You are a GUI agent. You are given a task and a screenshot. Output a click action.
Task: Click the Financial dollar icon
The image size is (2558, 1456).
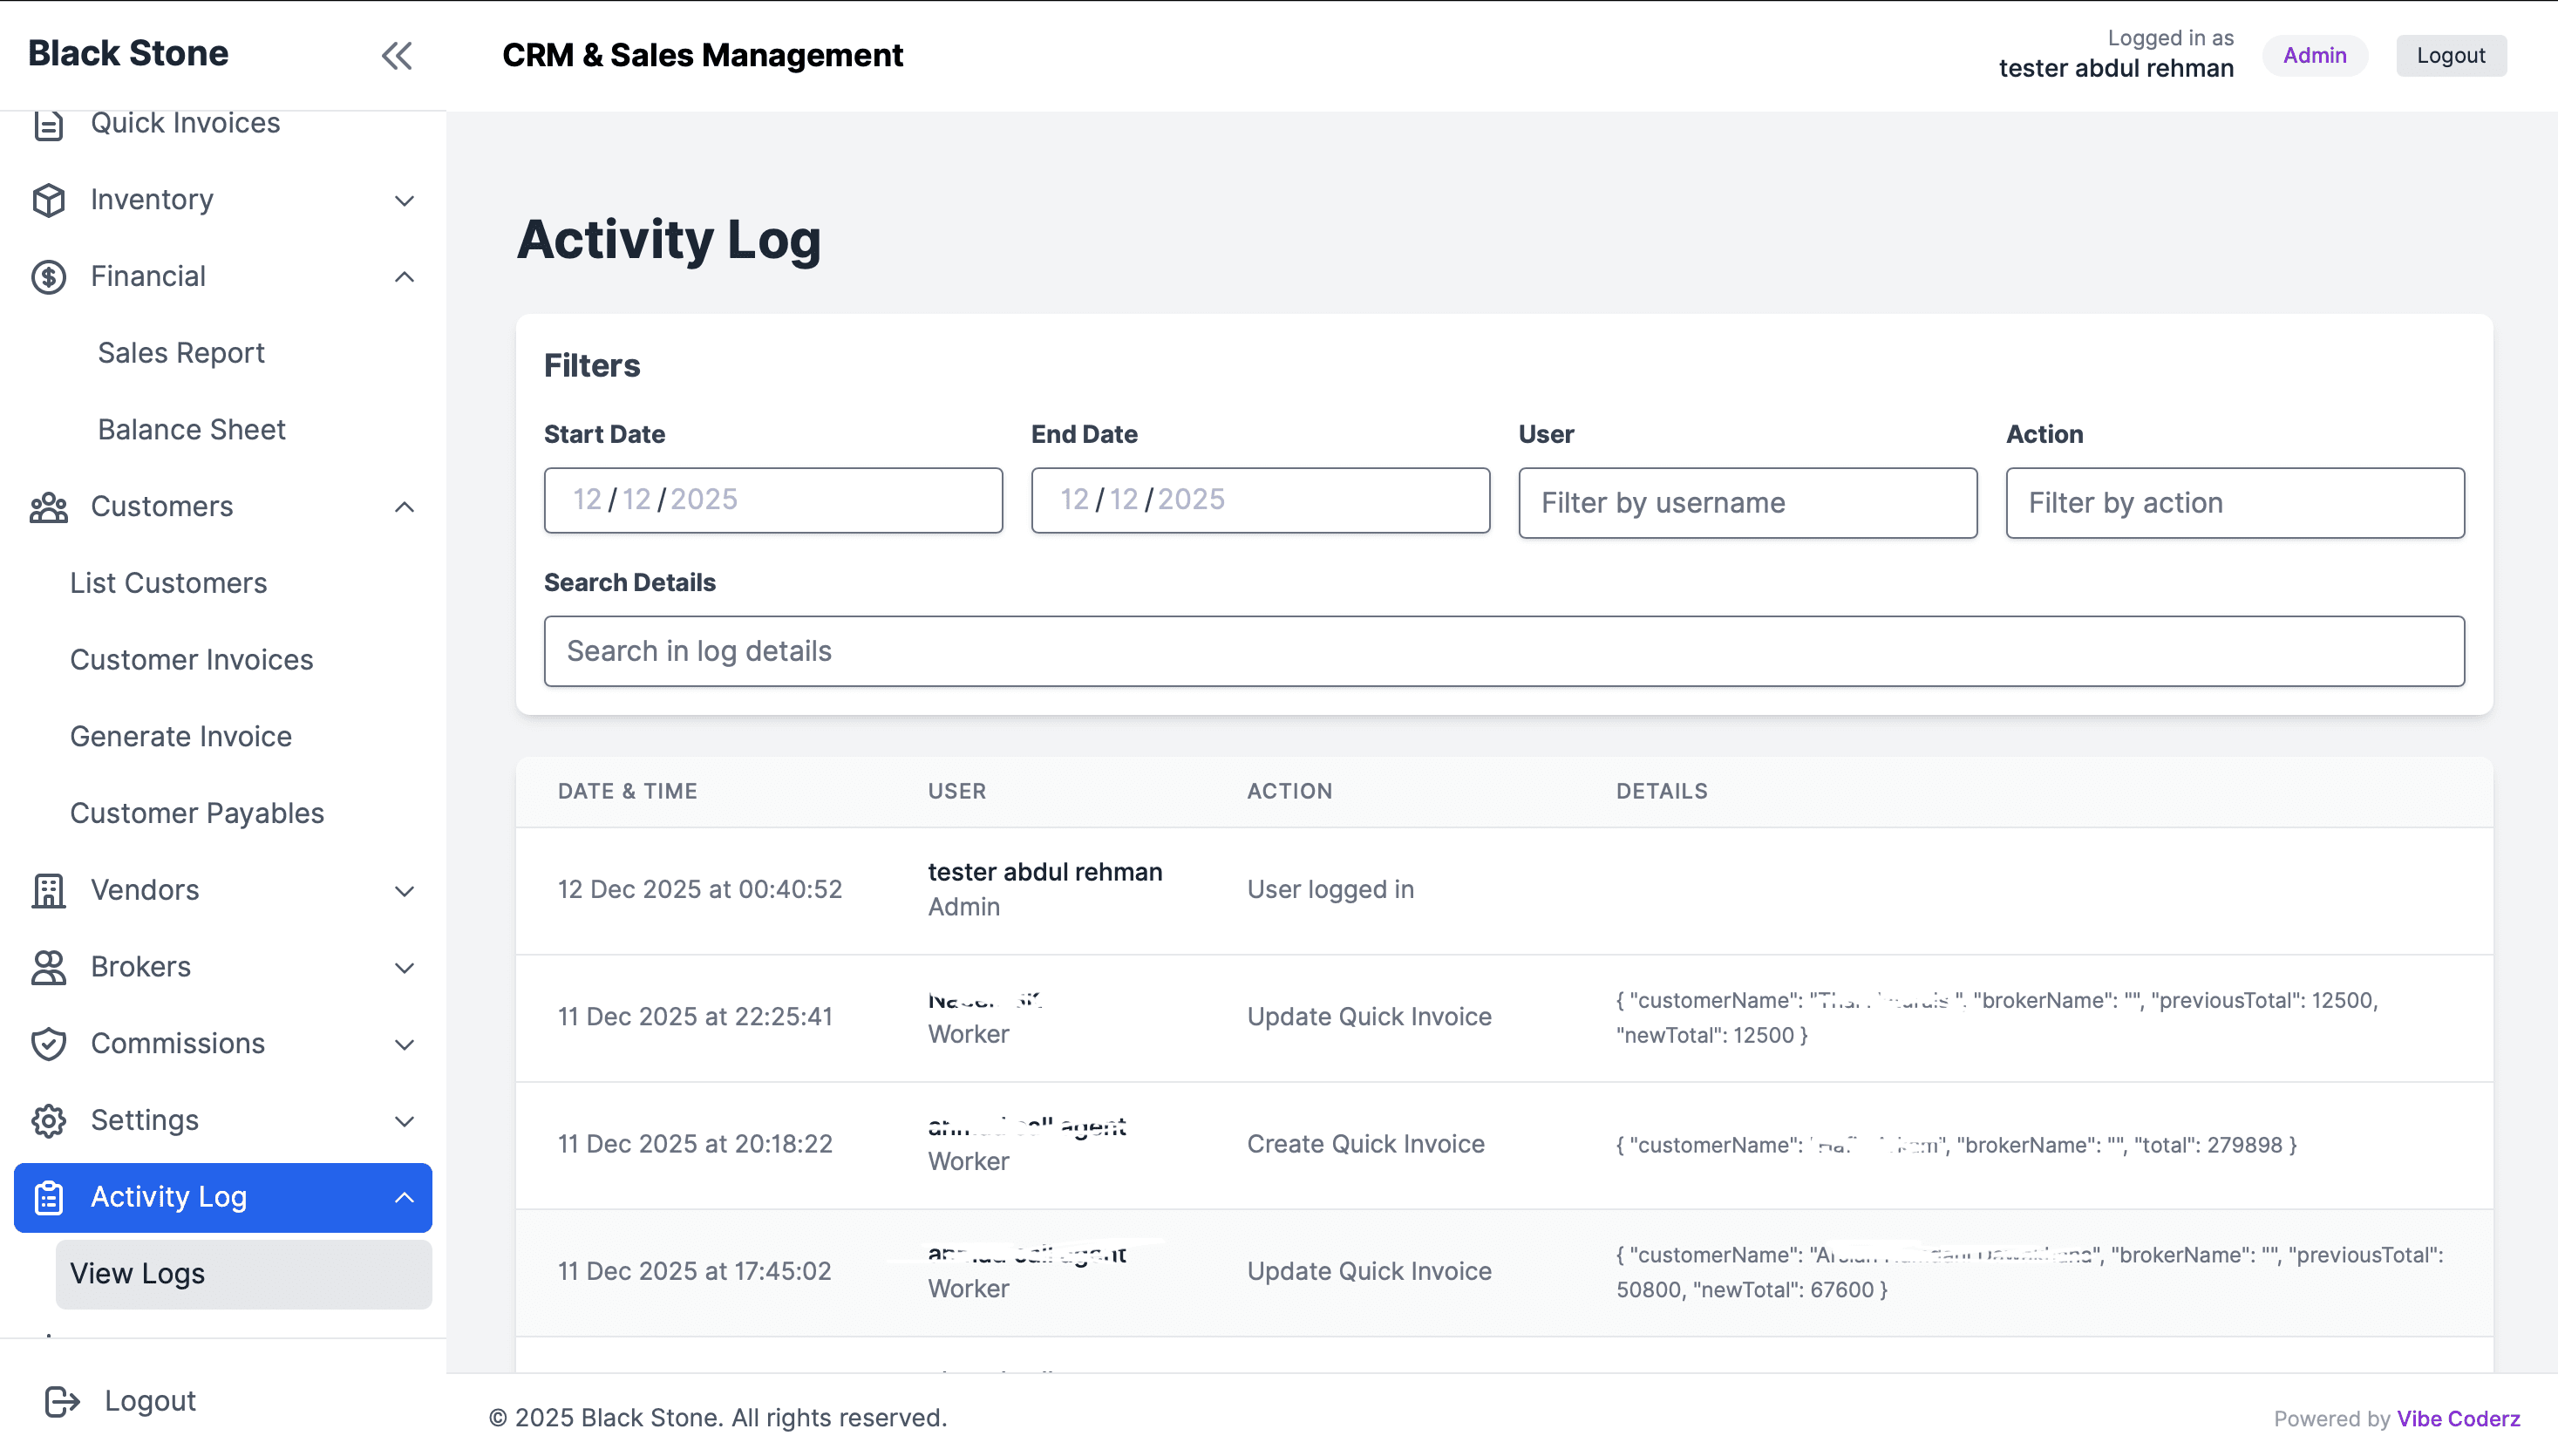click(x=48, y=277)
